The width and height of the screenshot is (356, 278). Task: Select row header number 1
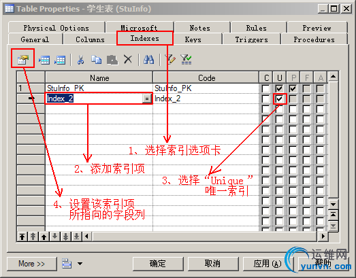pos(31,88)
